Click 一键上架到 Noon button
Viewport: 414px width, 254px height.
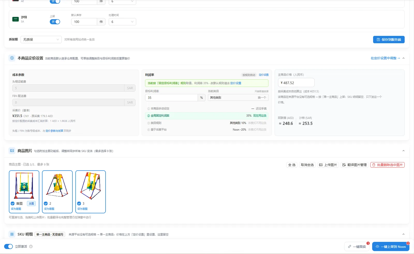(391, 247)
